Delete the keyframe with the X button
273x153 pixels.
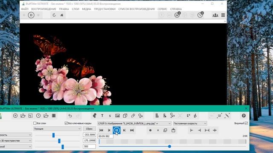[x=158, y=130]
